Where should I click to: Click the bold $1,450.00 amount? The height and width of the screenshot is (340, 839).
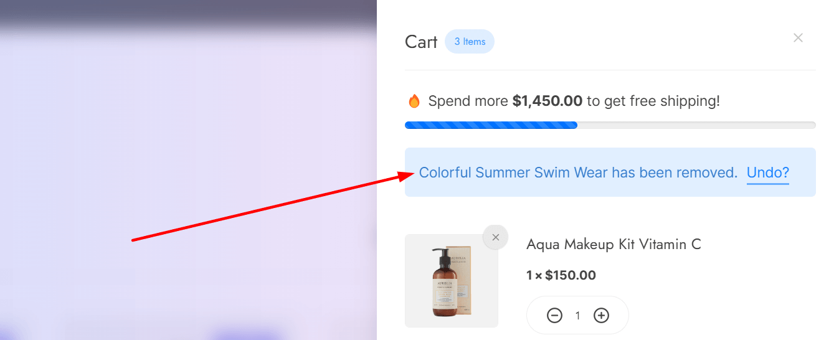547,101
